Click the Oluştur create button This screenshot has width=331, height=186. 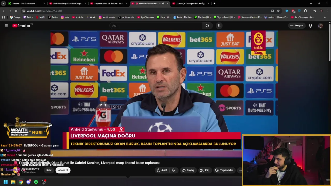pyautogui.click(x=297, y=26)
